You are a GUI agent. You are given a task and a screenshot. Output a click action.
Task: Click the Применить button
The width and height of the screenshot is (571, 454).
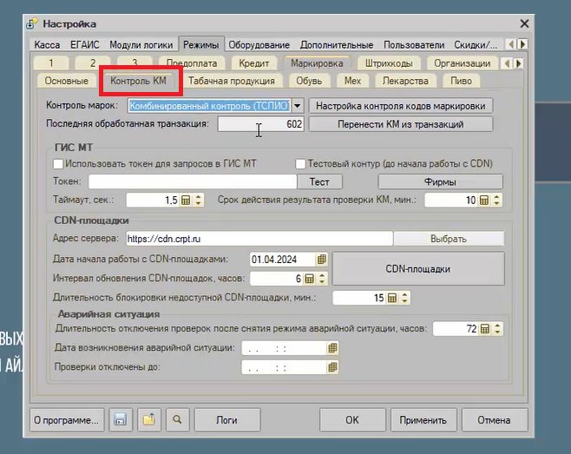point(423,420)
